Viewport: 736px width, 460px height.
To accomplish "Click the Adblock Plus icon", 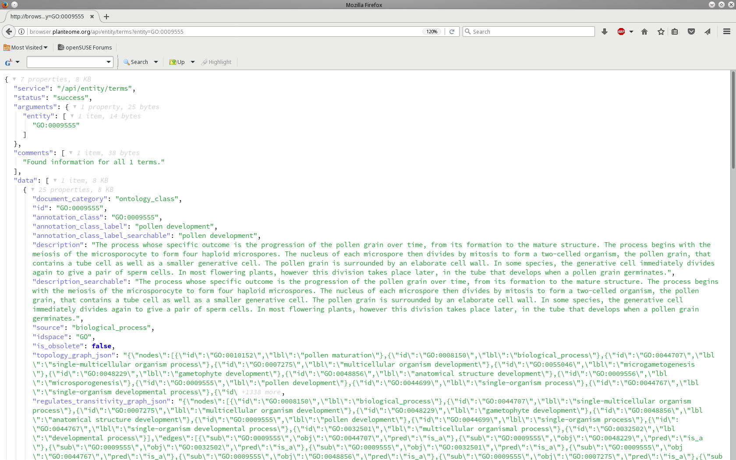I will (621, 32).
